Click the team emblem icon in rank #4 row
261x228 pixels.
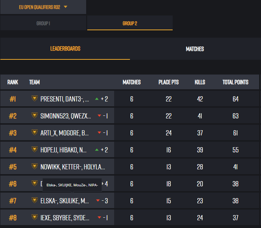(x=35, y=149)
